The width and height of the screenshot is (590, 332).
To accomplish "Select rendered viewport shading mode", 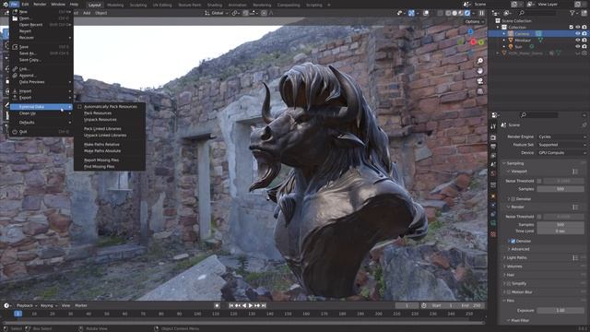I will click(x=467, y=13).
